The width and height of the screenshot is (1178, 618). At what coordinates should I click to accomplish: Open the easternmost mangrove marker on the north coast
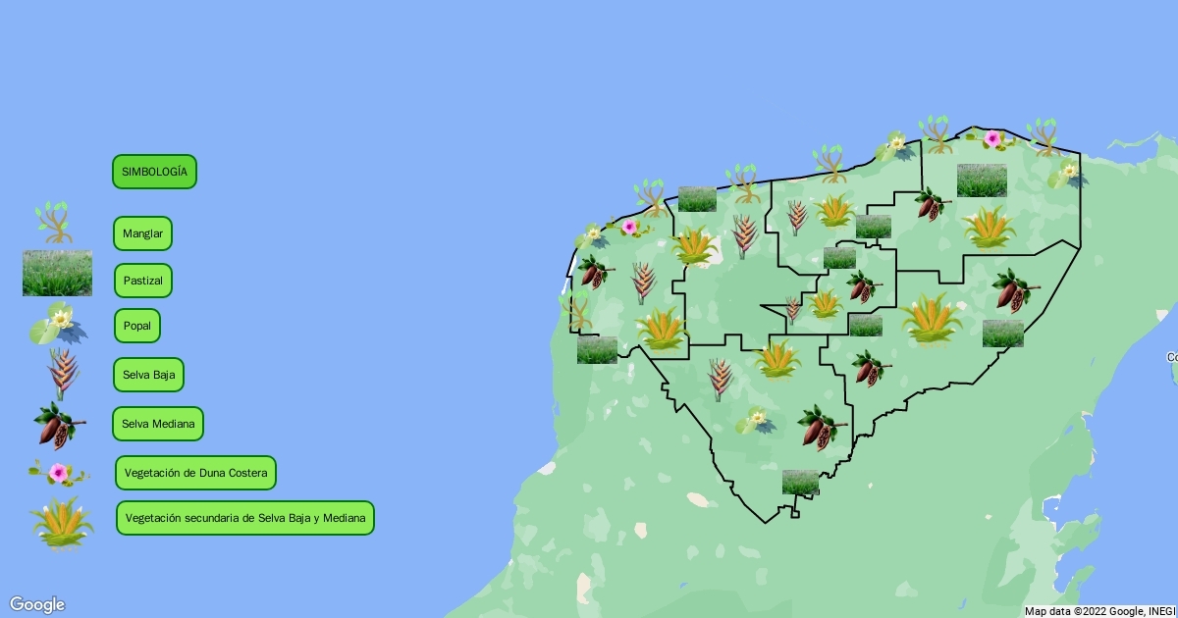tap(1044, 137)
